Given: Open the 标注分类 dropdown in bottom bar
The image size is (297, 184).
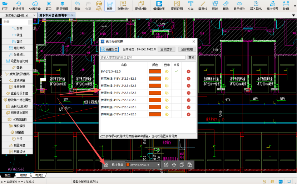Looking at the screenshot, I should click(x=158, y=165).
